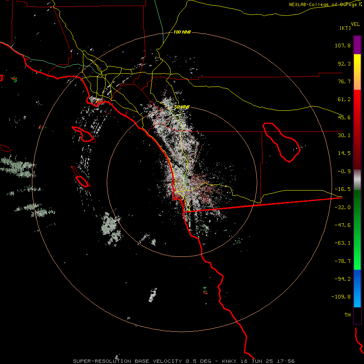Select the -0.9 velocity scale value

(344, 171)
